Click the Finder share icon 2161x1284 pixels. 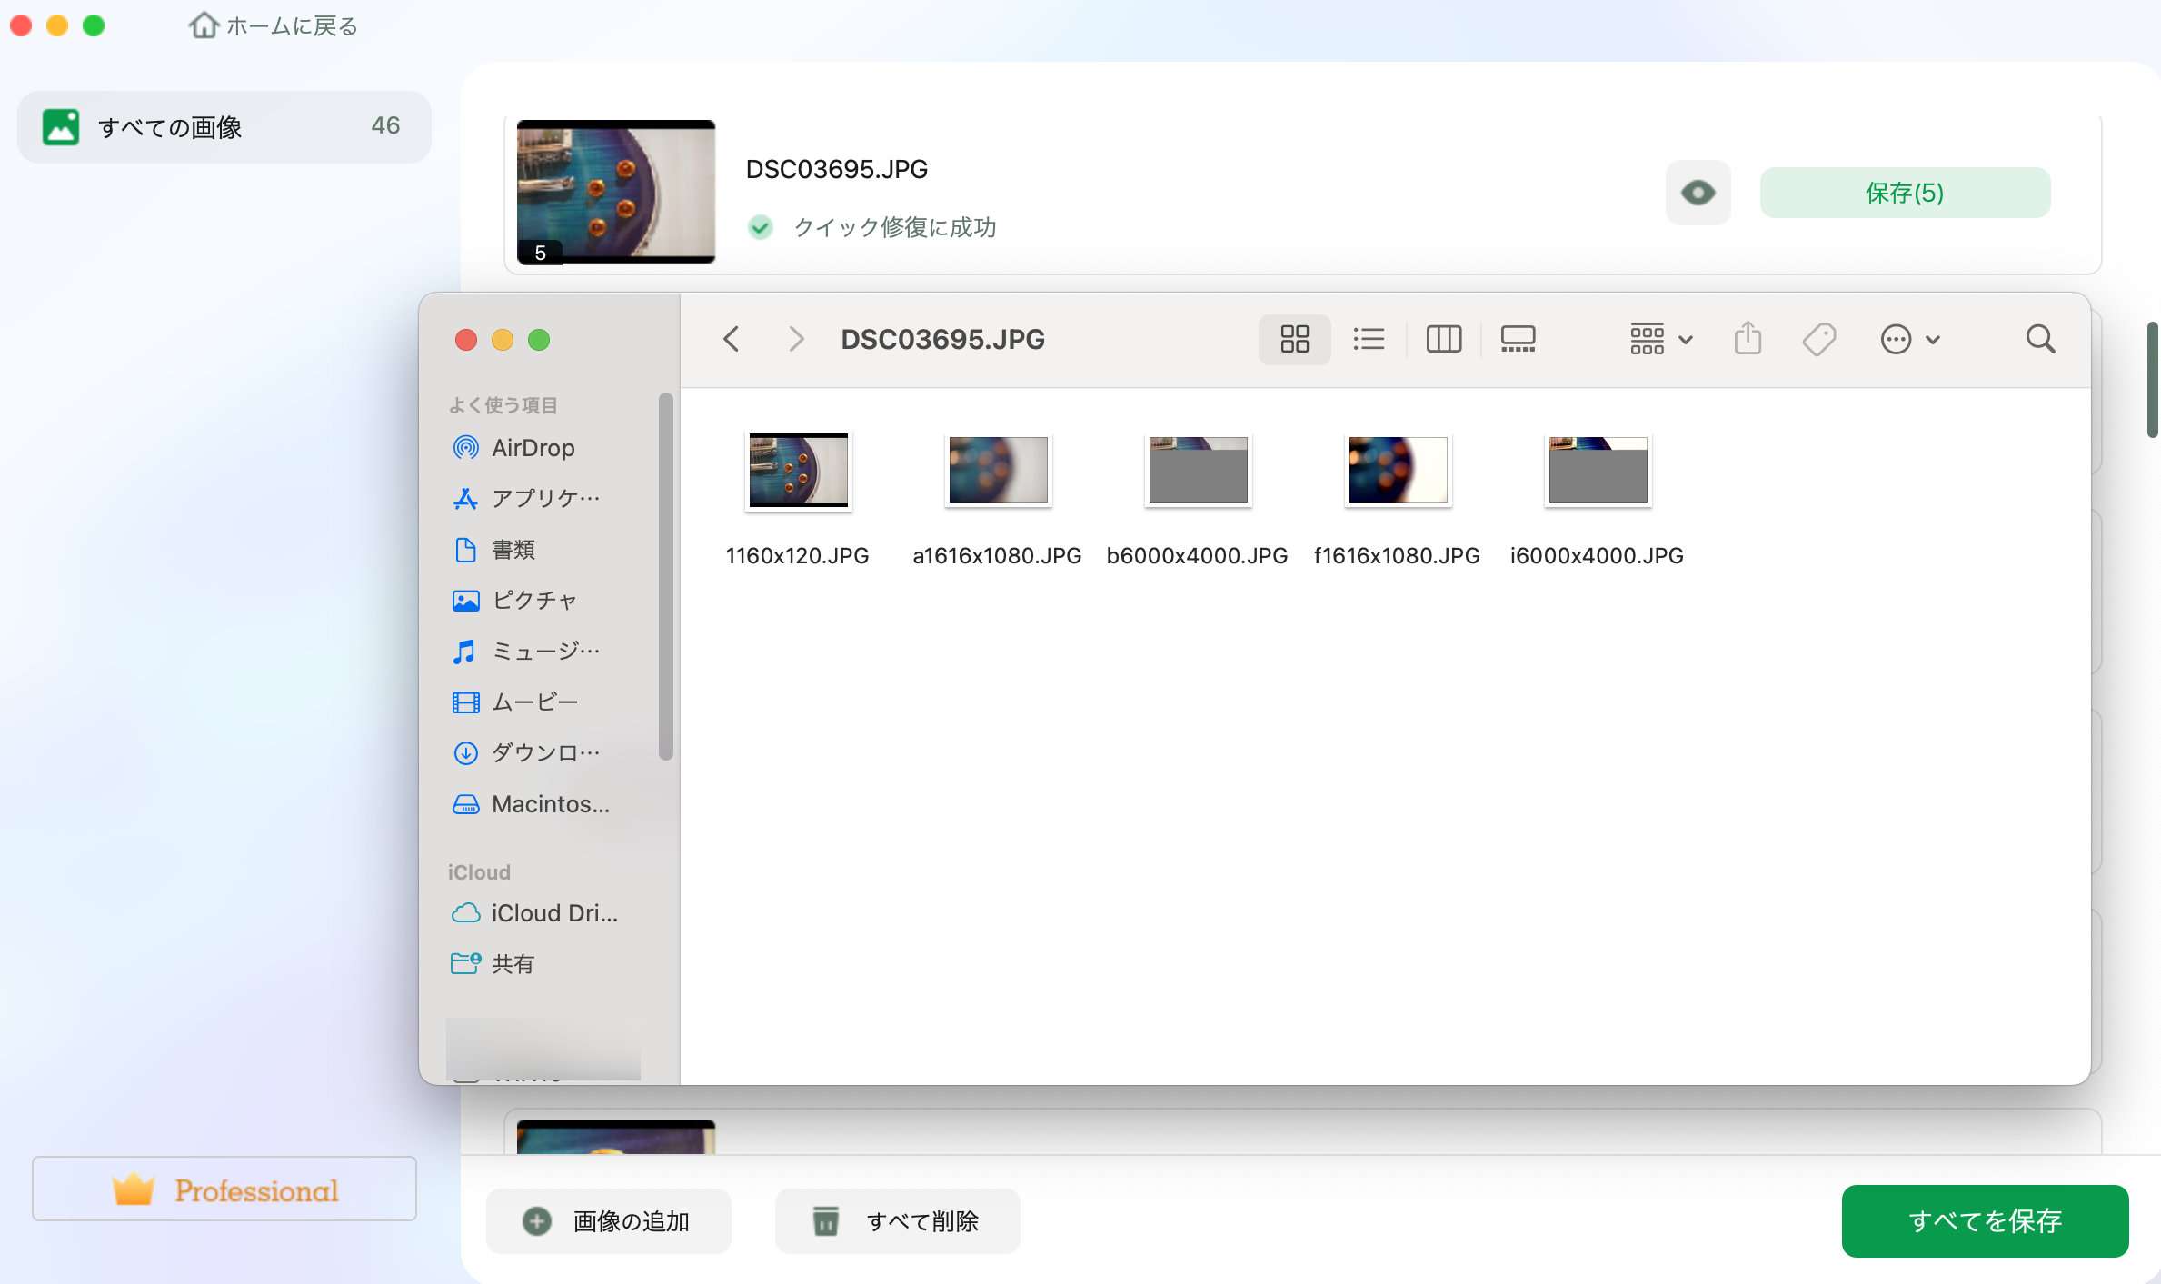pos(1747,339)
